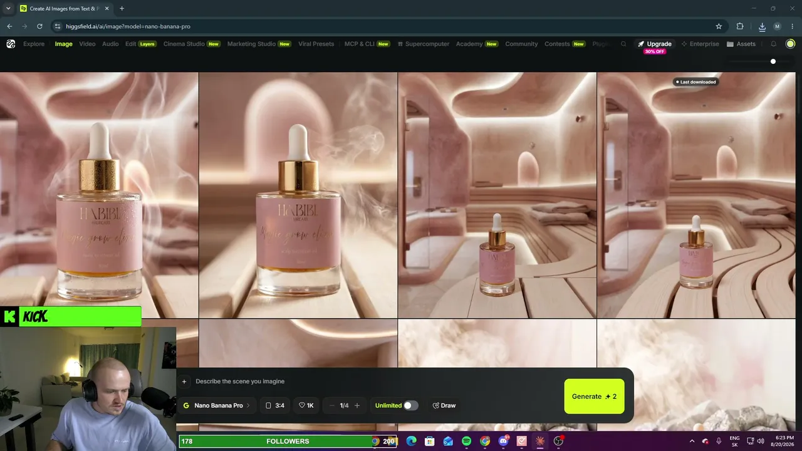Open the Higgsfield home logo
This screenshot has height=451, width=802.
coord(11,44)
